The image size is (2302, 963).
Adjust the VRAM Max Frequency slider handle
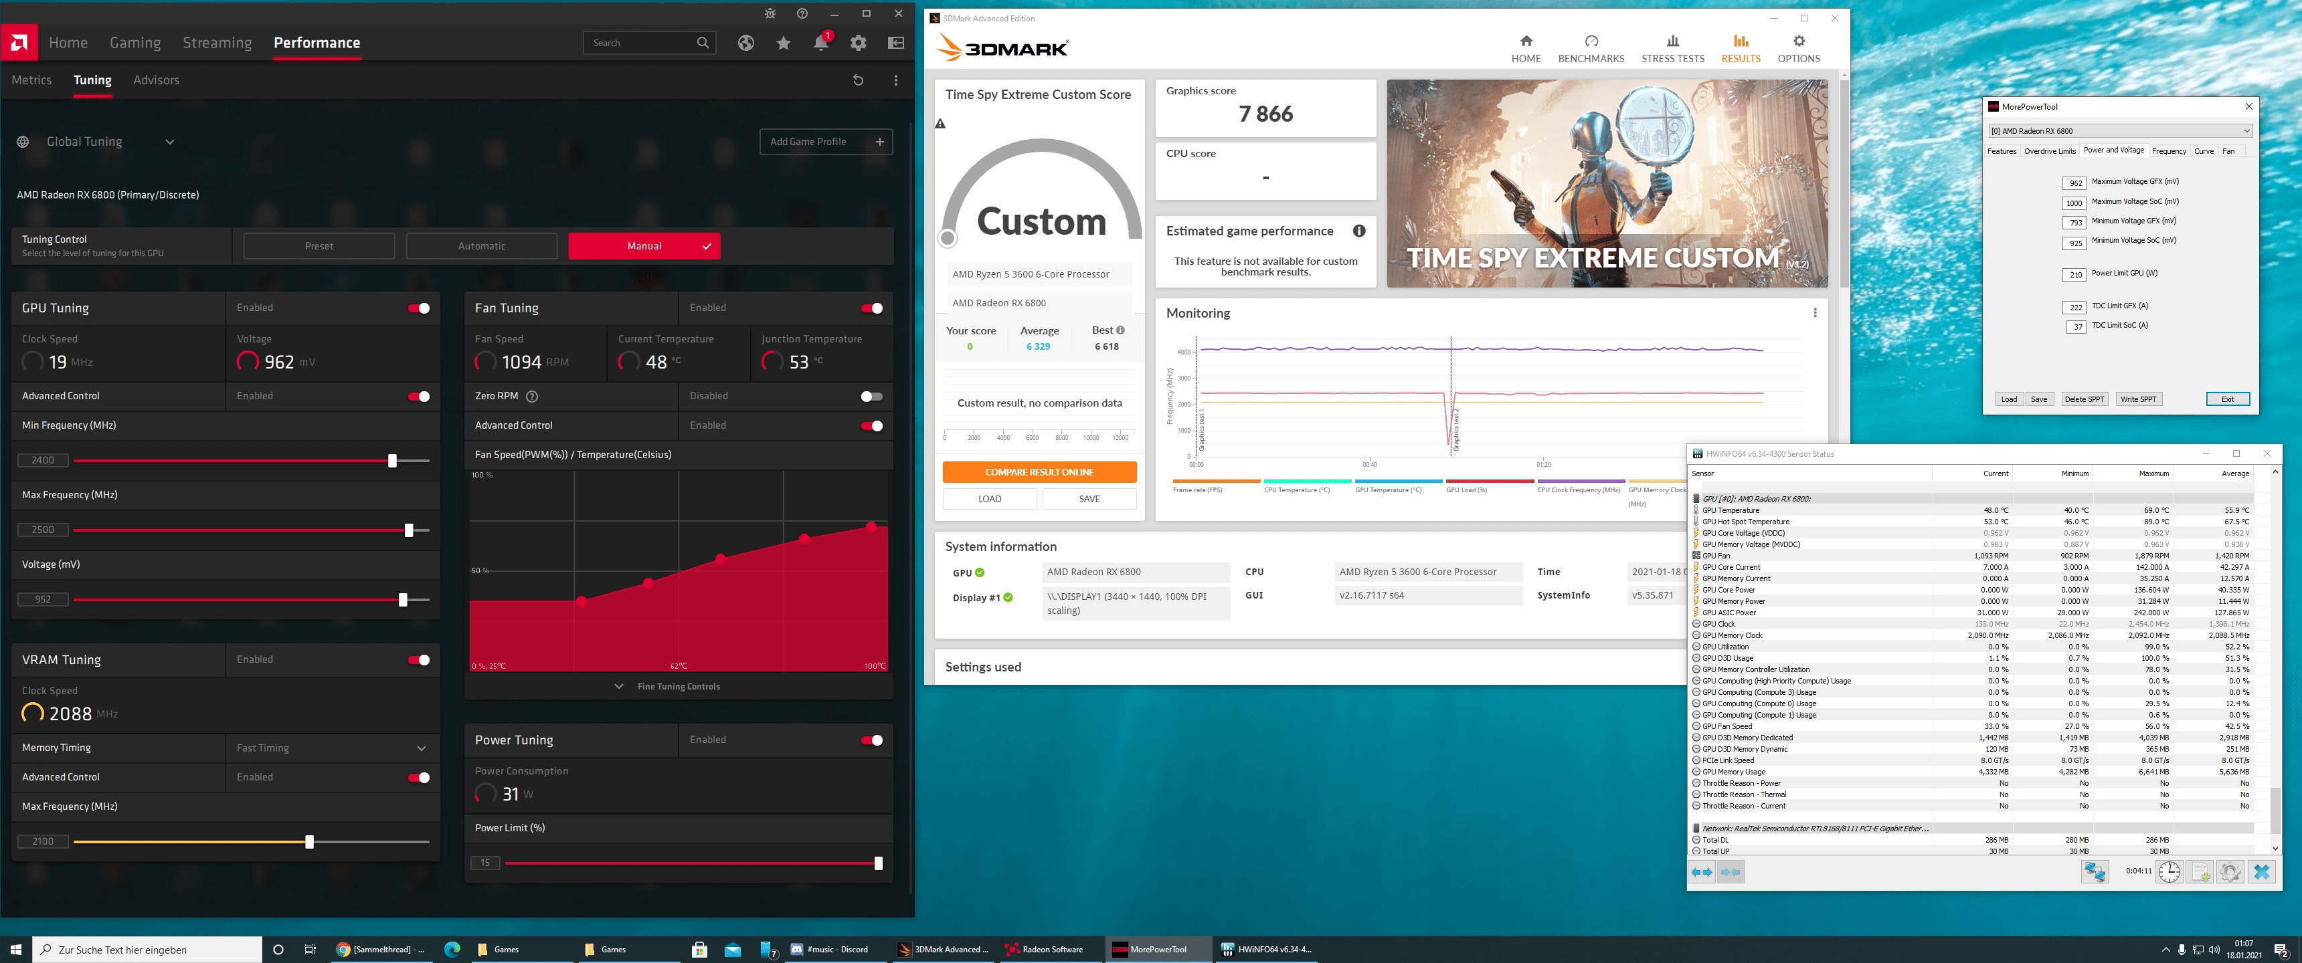pos(309,843)
